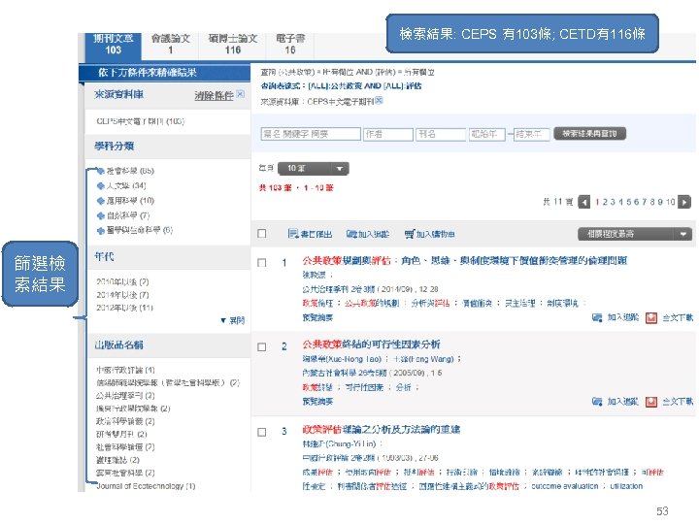Image resolution: width=699 pixels, height=524 pixels.
Task: Open result 3 title 政策評估理論之分析
Action: coord(382,429)
